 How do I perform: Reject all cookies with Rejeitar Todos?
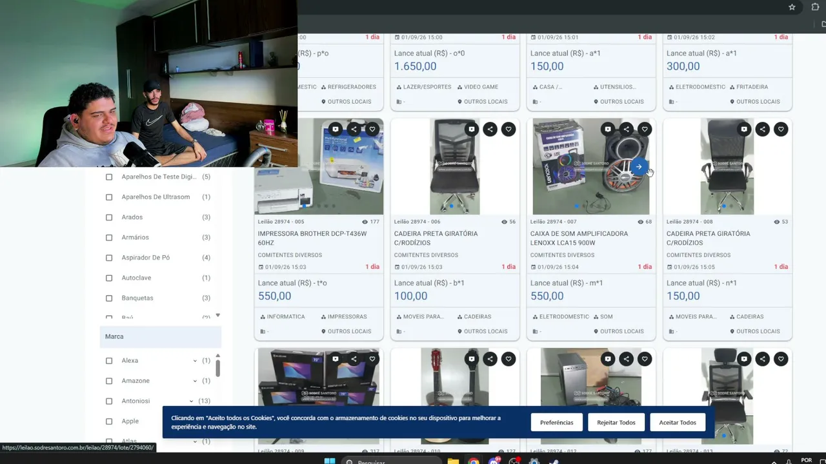pyautogui.click(x=616, y=423)
